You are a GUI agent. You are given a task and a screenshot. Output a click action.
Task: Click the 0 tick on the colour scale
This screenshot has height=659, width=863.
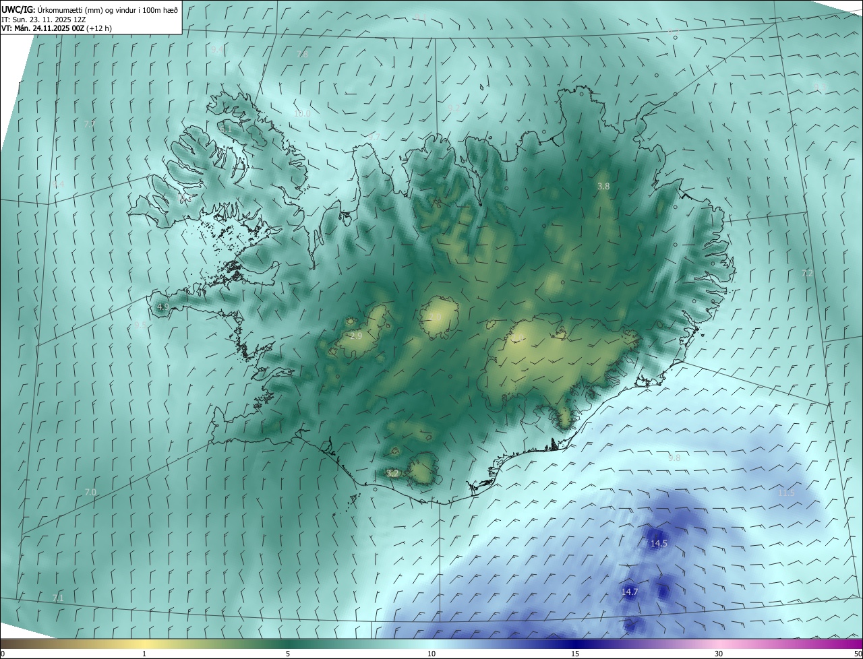[3, 654]
